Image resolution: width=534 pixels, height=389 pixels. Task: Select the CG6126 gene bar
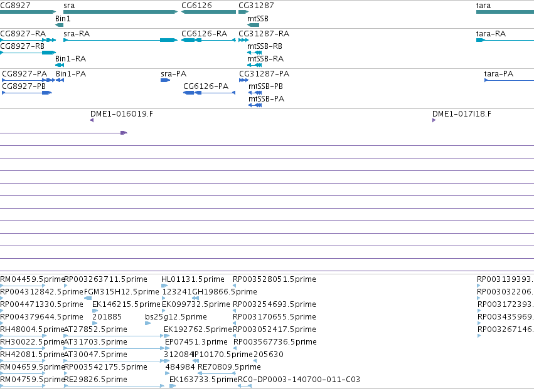coord(208,12)
